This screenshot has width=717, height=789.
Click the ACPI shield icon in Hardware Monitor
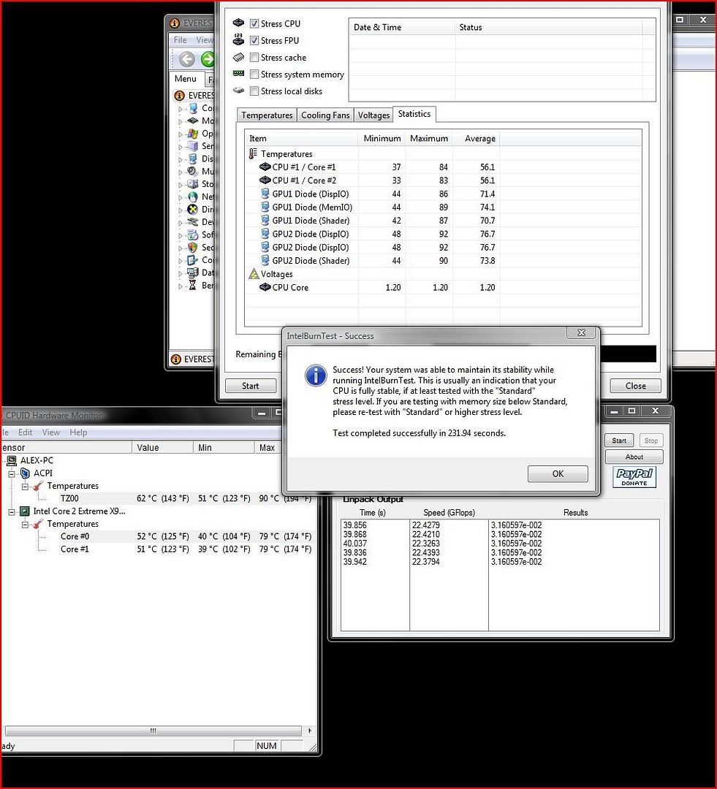tap(25, 473)
